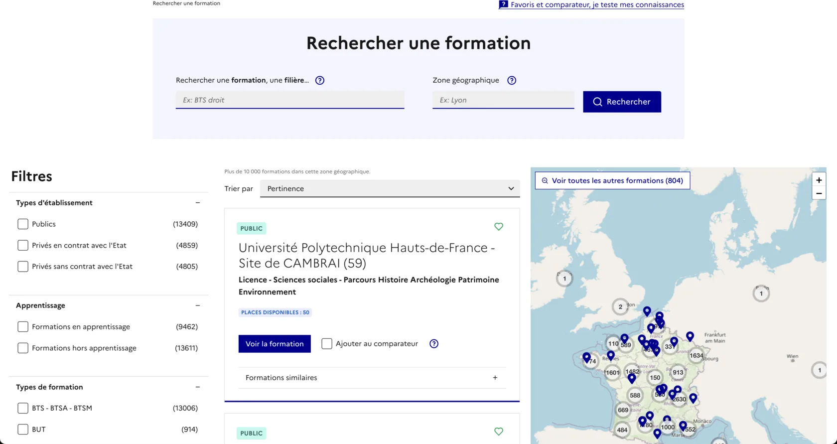This screenshot has width=837, height=444.
Task: Click PUBLIC tag on first result card
Action: pyautogui.click(x=252, y=228)
